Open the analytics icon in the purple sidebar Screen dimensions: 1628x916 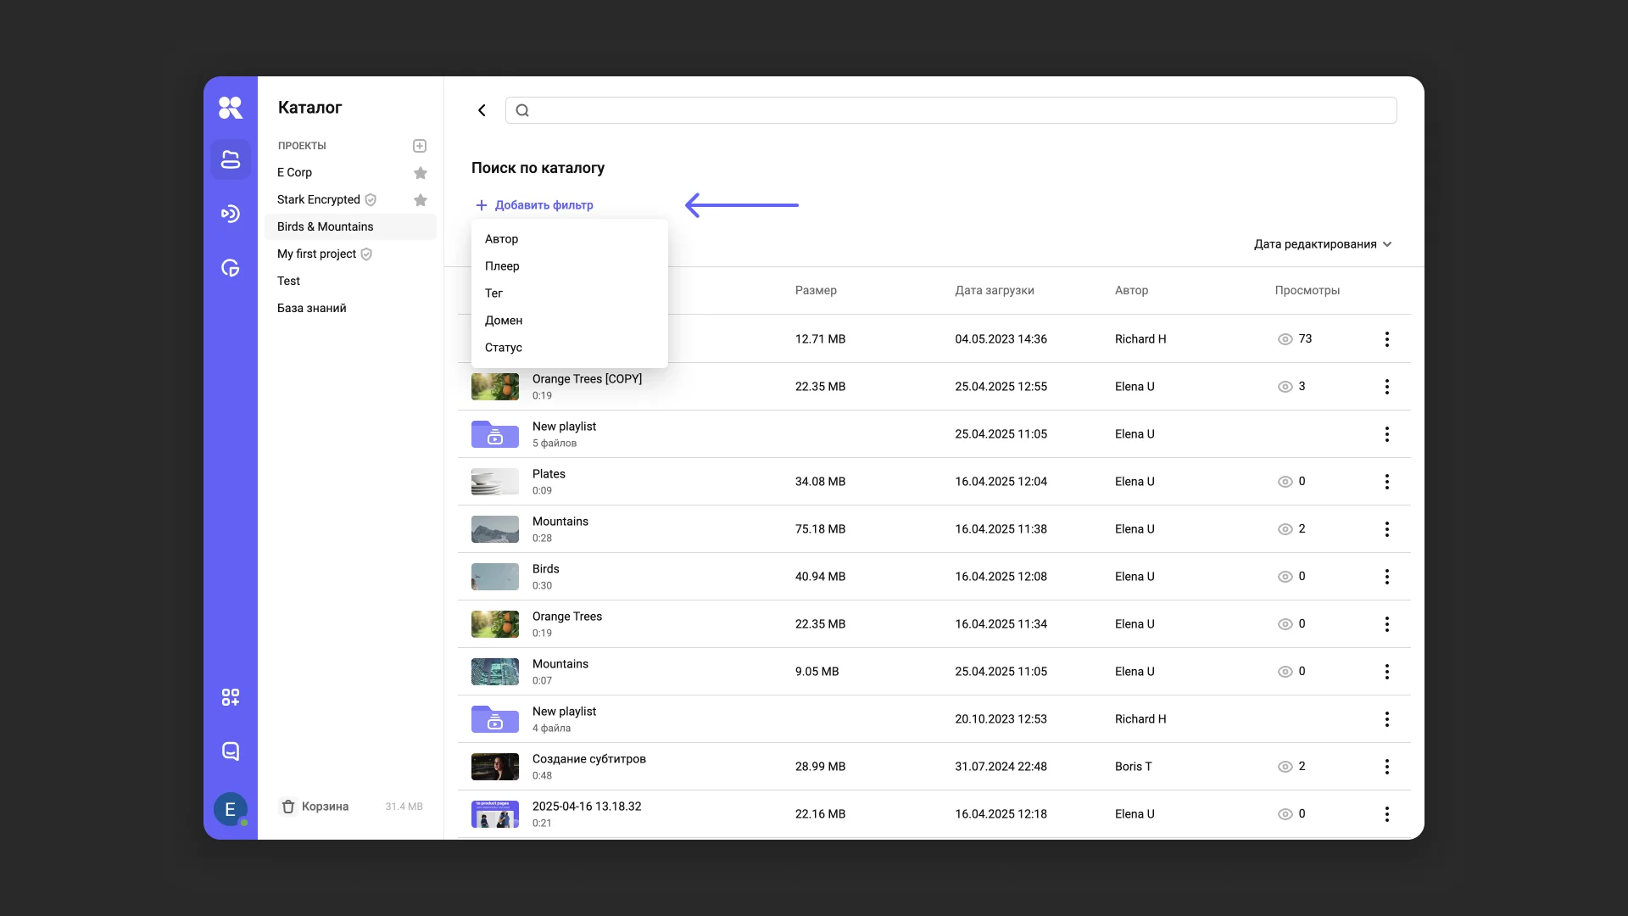coord(231,268)
